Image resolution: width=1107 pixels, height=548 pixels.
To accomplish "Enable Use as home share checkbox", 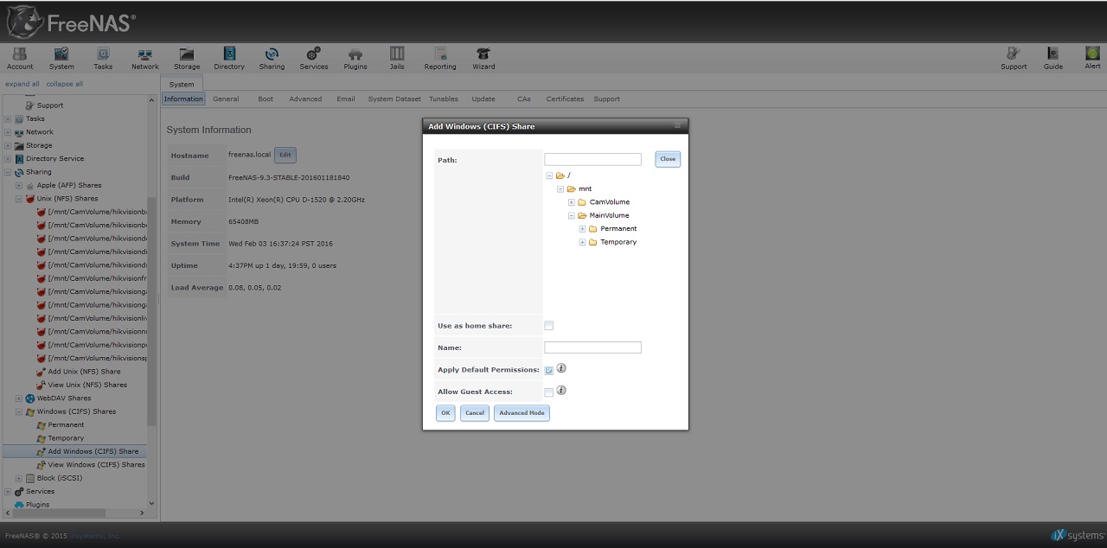I will 549,326.
